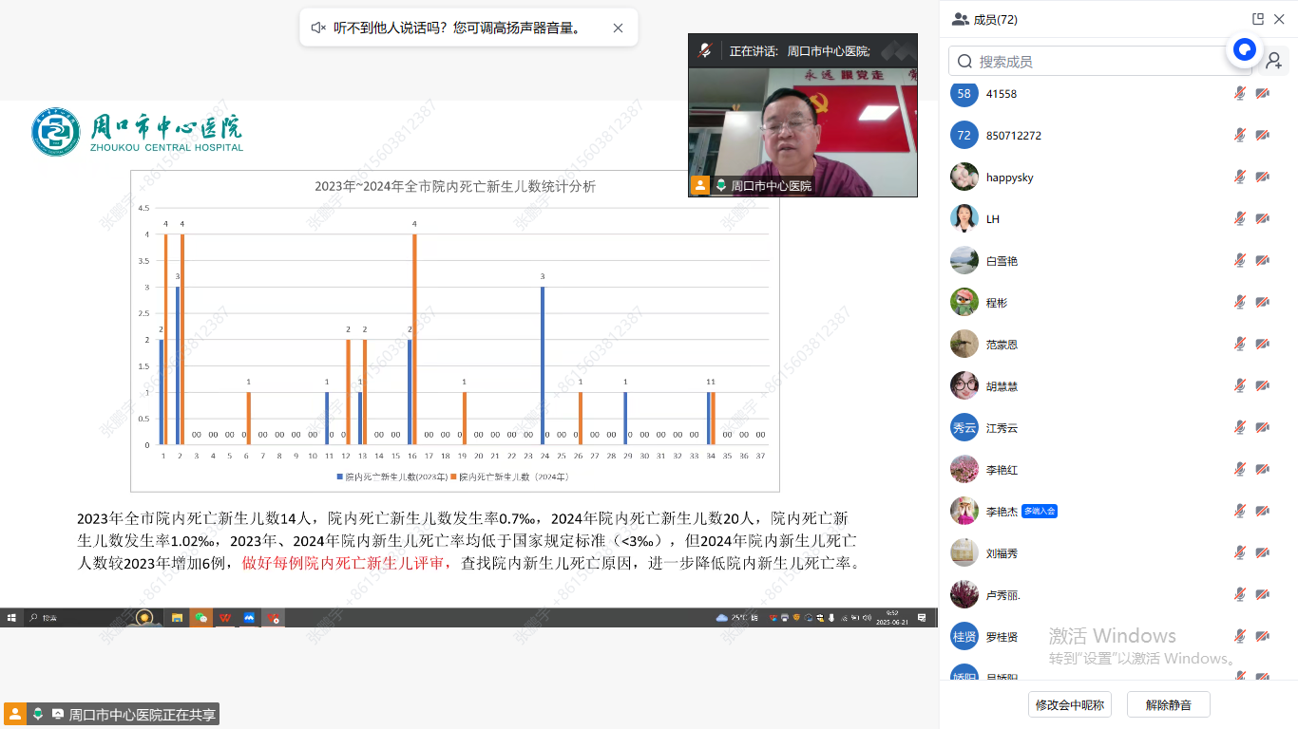Click camera-off icon for 李艳红
The height and width of the screenshot is (729, 1298).
(1262, 469)
